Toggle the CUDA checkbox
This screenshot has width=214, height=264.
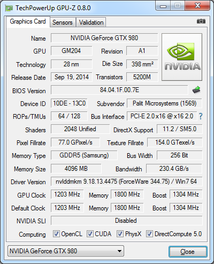90,233
